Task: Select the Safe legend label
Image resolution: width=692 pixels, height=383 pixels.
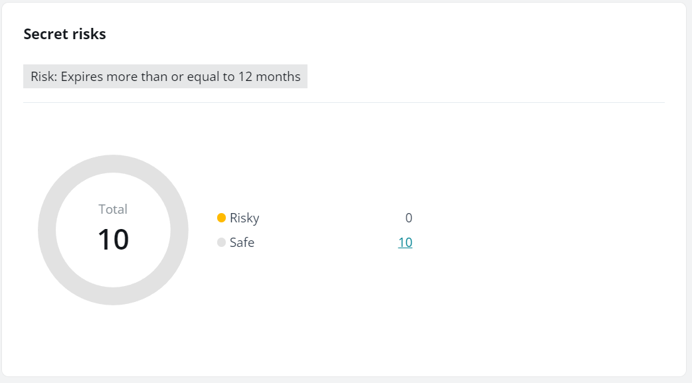Action: [242, 243]
